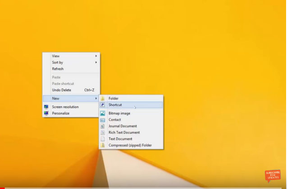Click the Paste shortcut menu entry
Viewport: 287px width, 189px height.
(63, 83)
